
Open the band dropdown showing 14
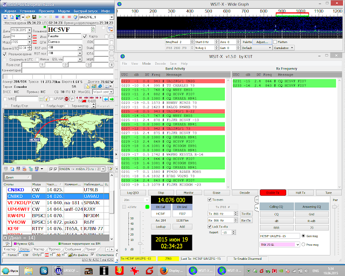pyautogui.click(x=29, y=36)
